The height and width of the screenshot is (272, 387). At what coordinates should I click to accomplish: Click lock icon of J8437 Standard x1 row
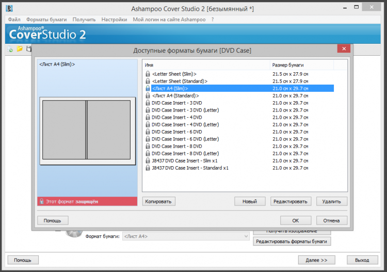click(148, 168)
